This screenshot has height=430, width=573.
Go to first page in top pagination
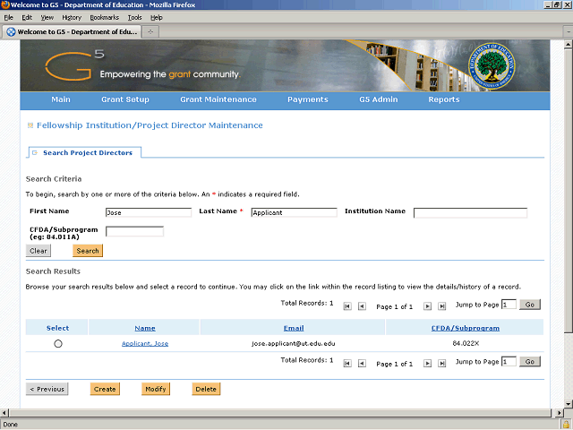click(x=347, y=306)
